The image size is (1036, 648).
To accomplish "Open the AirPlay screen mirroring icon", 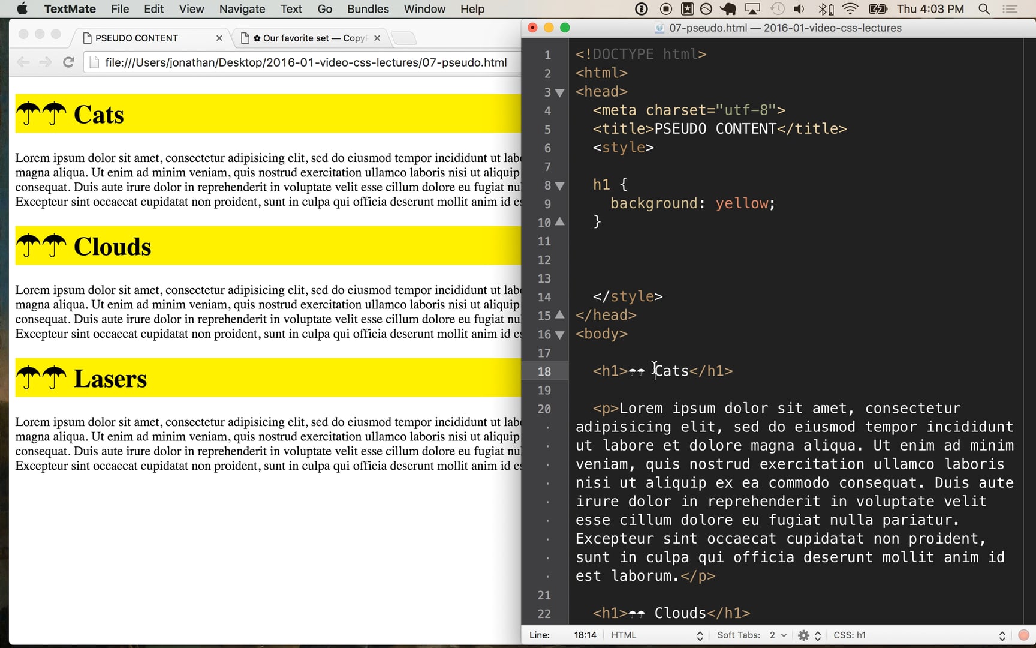I will [752, 9].
